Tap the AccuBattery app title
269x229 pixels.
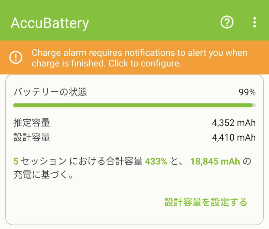pyautogui.click(x=50, y=23)
